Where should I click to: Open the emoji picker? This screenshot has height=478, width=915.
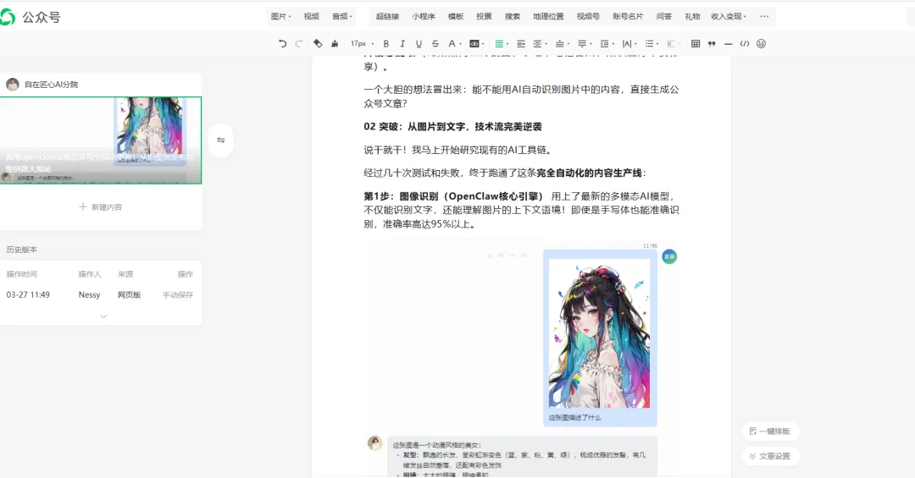click(761, 44)
